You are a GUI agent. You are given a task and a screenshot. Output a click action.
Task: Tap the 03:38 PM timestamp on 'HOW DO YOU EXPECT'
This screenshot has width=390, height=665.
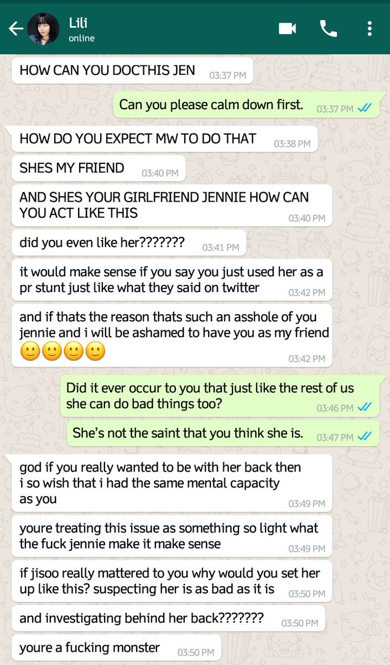pyautogui.click(x=292, y=144)
